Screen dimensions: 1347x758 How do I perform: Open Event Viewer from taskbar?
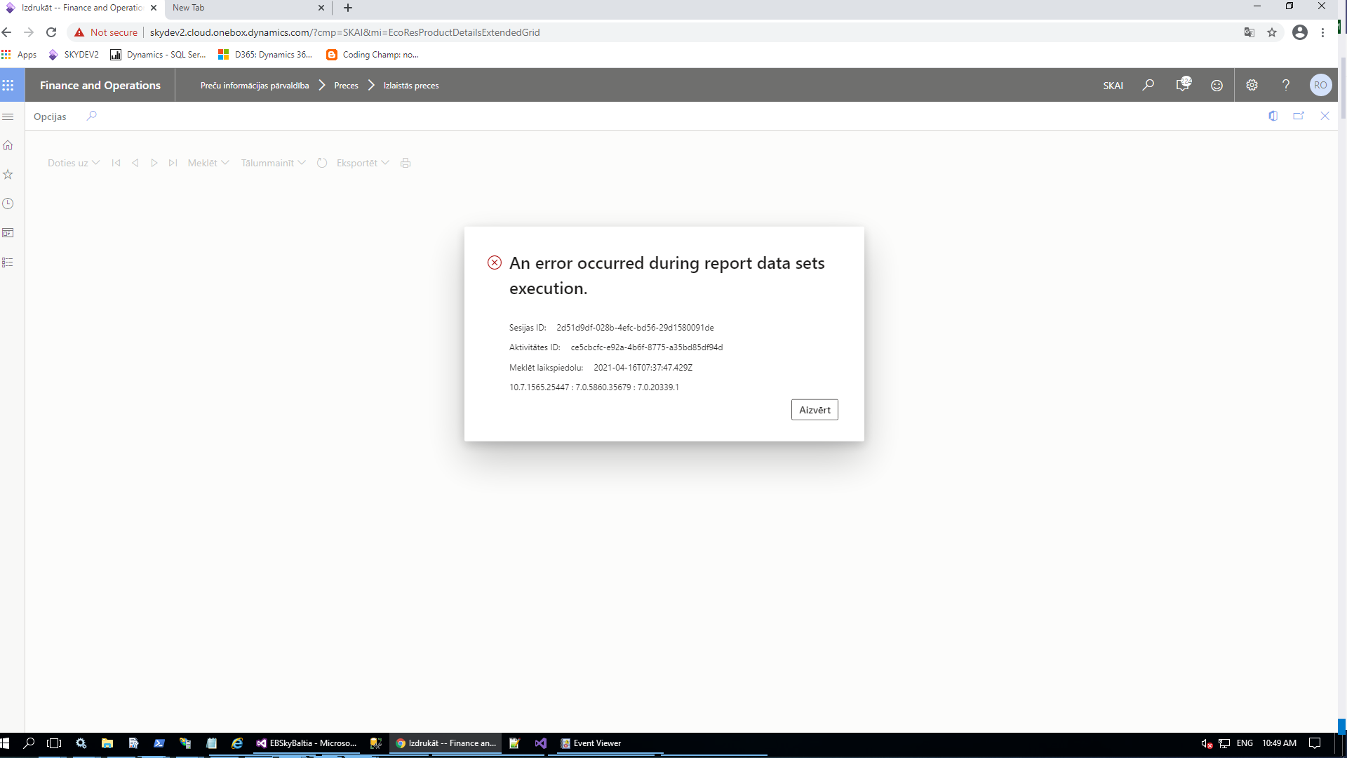click(x=591, y=743)
